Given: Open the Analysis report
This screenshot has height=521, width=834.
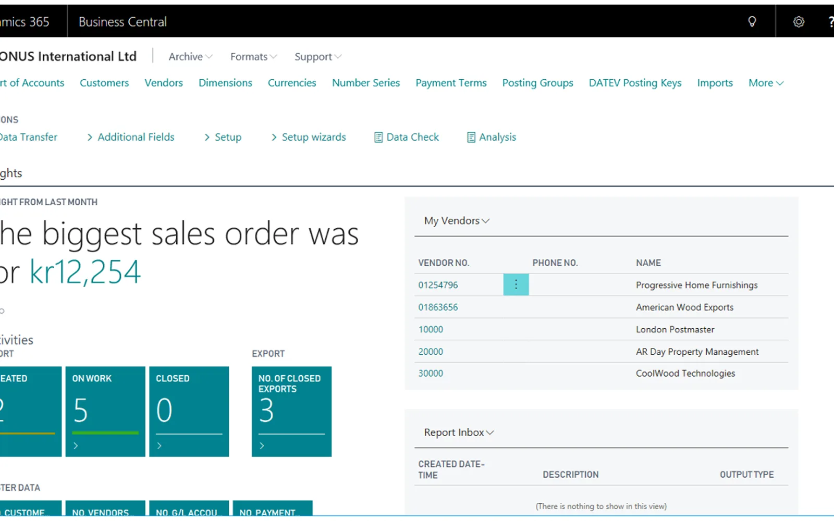Looking at the screenshot, I should click(x=492, y=137).
